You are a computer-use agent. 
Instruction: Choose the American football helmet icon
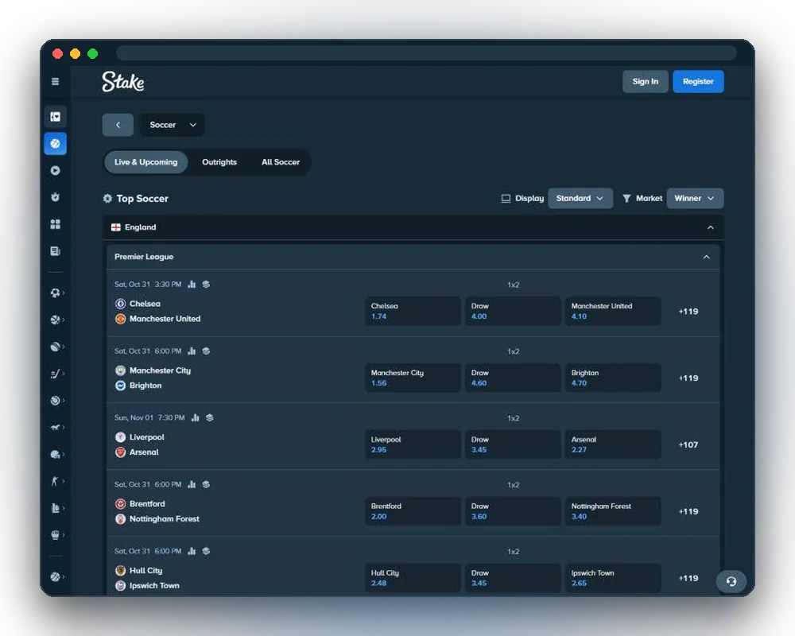[x=56, y=455]
